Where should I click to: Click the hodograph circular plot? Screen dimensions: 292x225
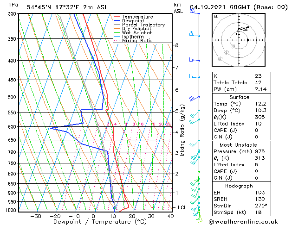[x=238, y=40]
